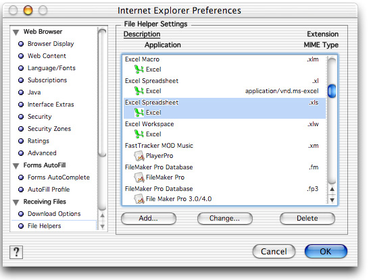The height and width of the screenshot is (280, 371).
Task: Delete the selected file helper
Action: click(x=307, y=218)
